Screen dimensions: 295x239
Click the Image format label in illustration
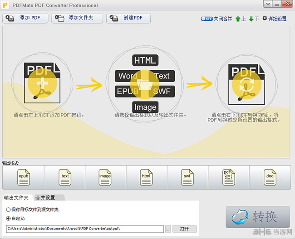[145, 107]
